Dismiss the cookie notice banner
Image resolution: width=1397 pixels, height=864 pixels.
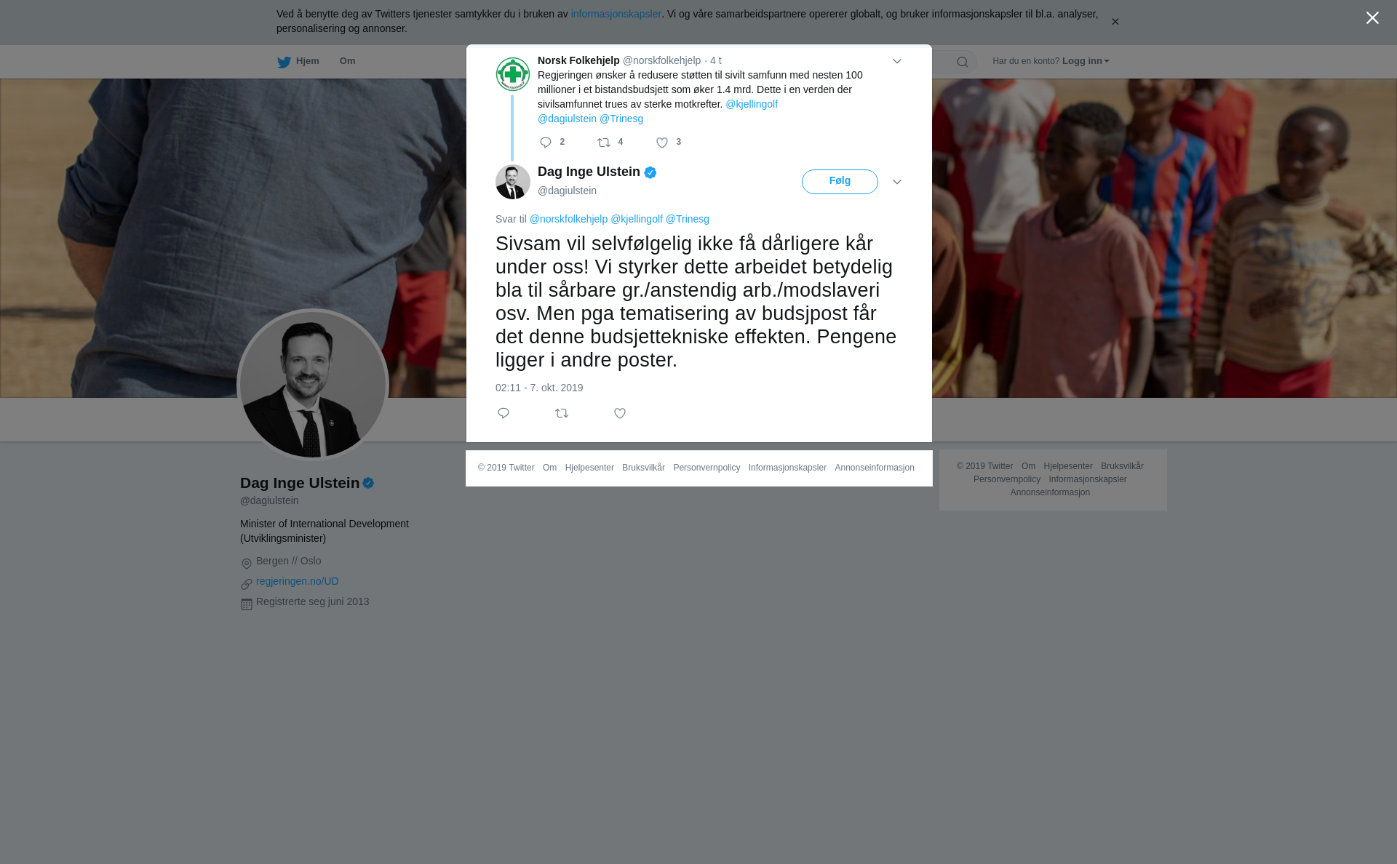tap(1115, 22)
